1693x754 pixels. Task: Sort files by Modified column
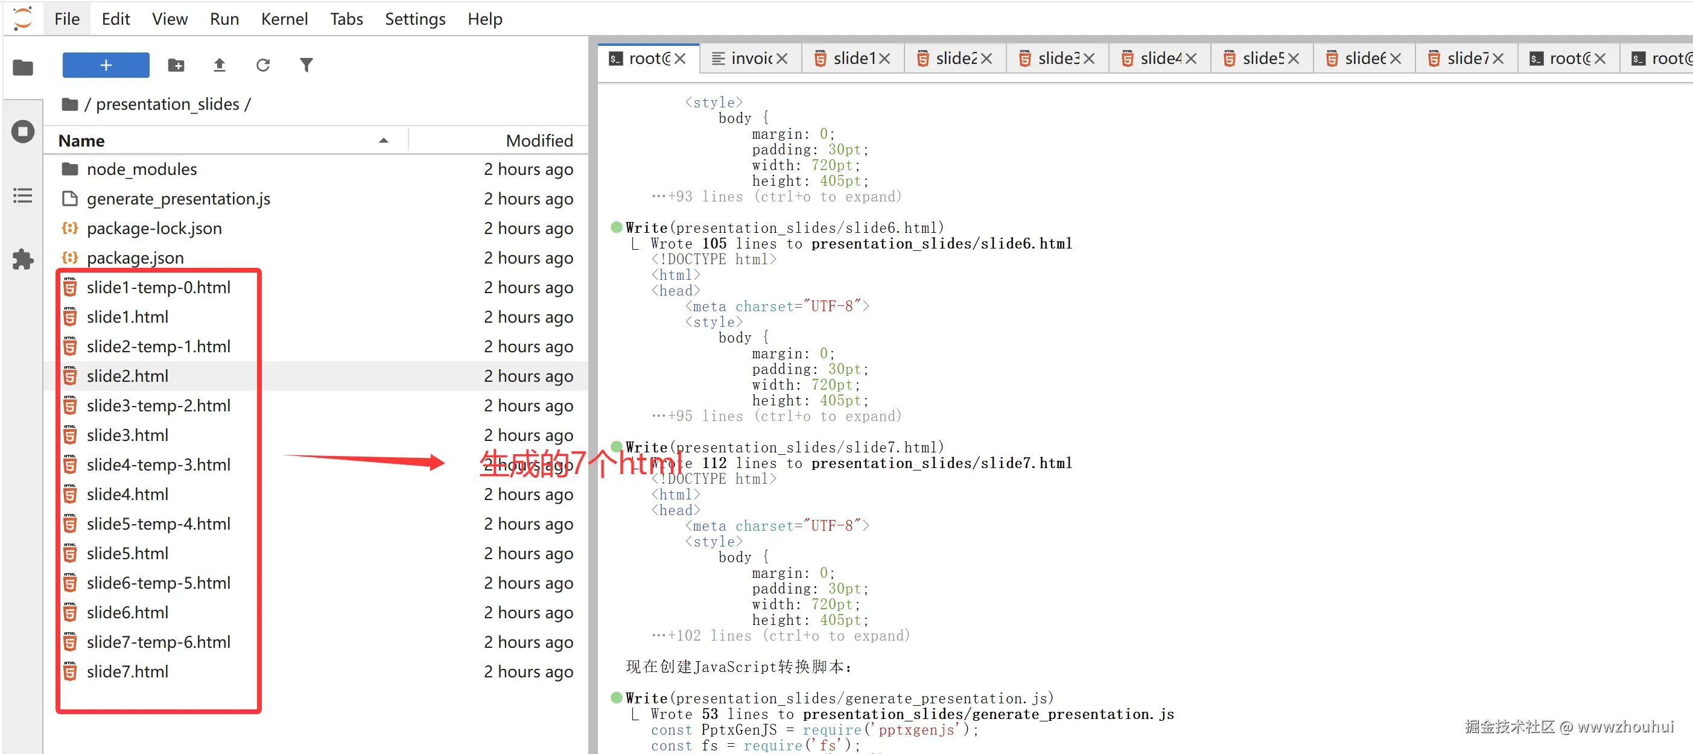(539, 141)
